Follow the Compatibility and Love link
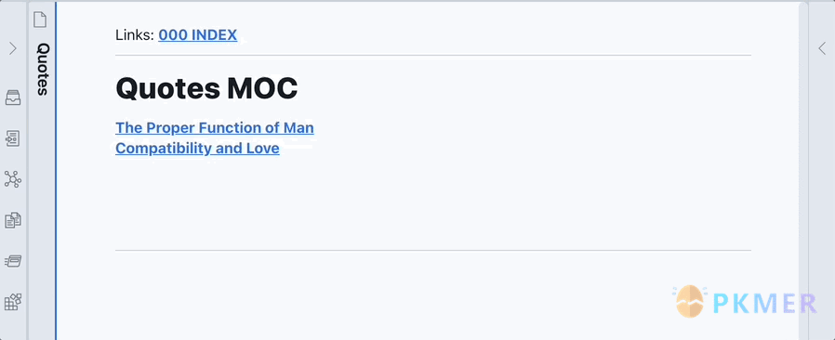 (197, 149)
